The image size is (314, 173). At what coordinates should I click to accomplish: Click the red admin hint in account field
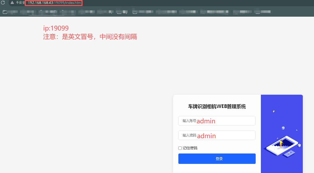(x=206, y=121)
